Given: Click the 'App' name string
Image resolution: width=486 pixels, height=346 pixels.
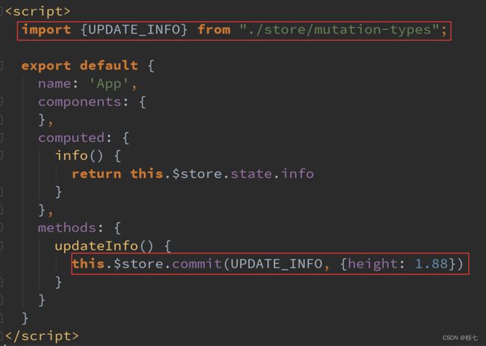Looking at the screenshot, I should pos(112,84).
